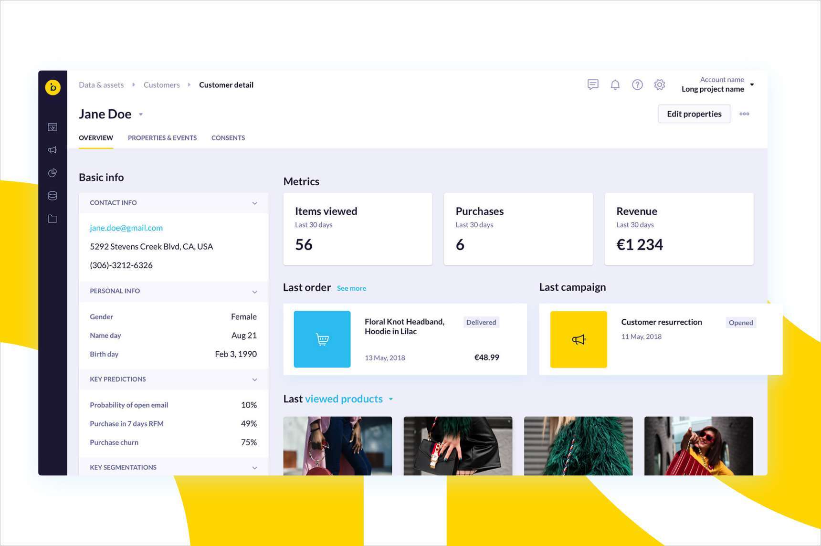The height and width of the screenshot is (546, 821).
Task: Click the Edit properties button
Action: tap(694, 114)
